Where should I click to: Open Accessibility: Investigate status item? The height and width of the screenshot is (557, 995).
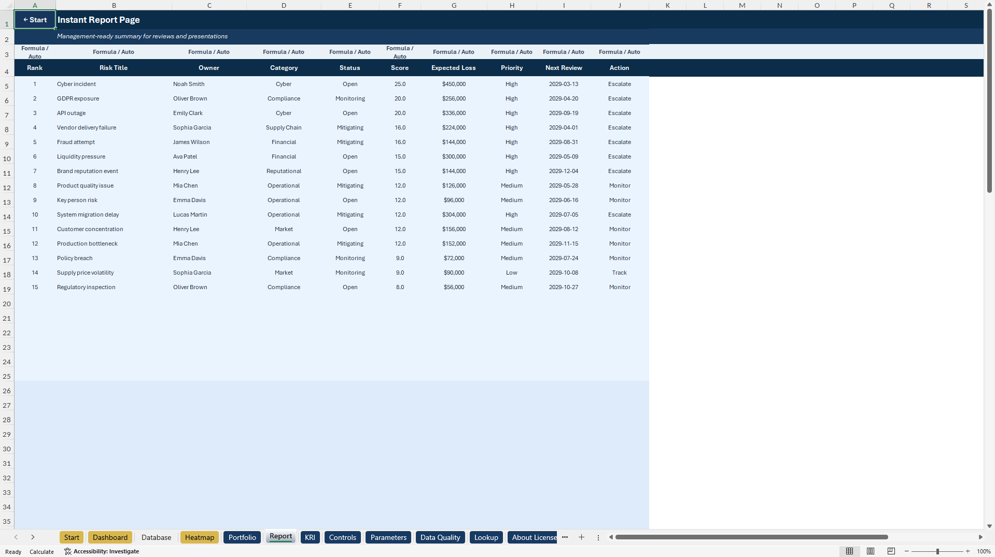(102, 551)
